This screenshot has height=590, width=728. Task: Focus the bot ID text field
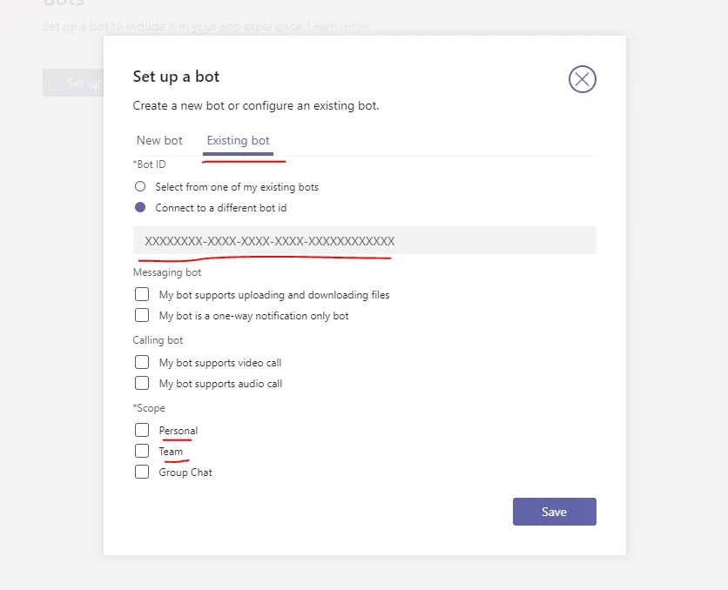coord(364,241)
